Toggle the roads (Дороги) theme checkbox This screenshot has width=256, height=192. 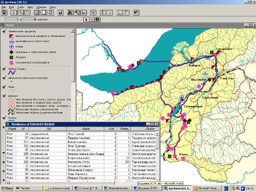(4, 96)
